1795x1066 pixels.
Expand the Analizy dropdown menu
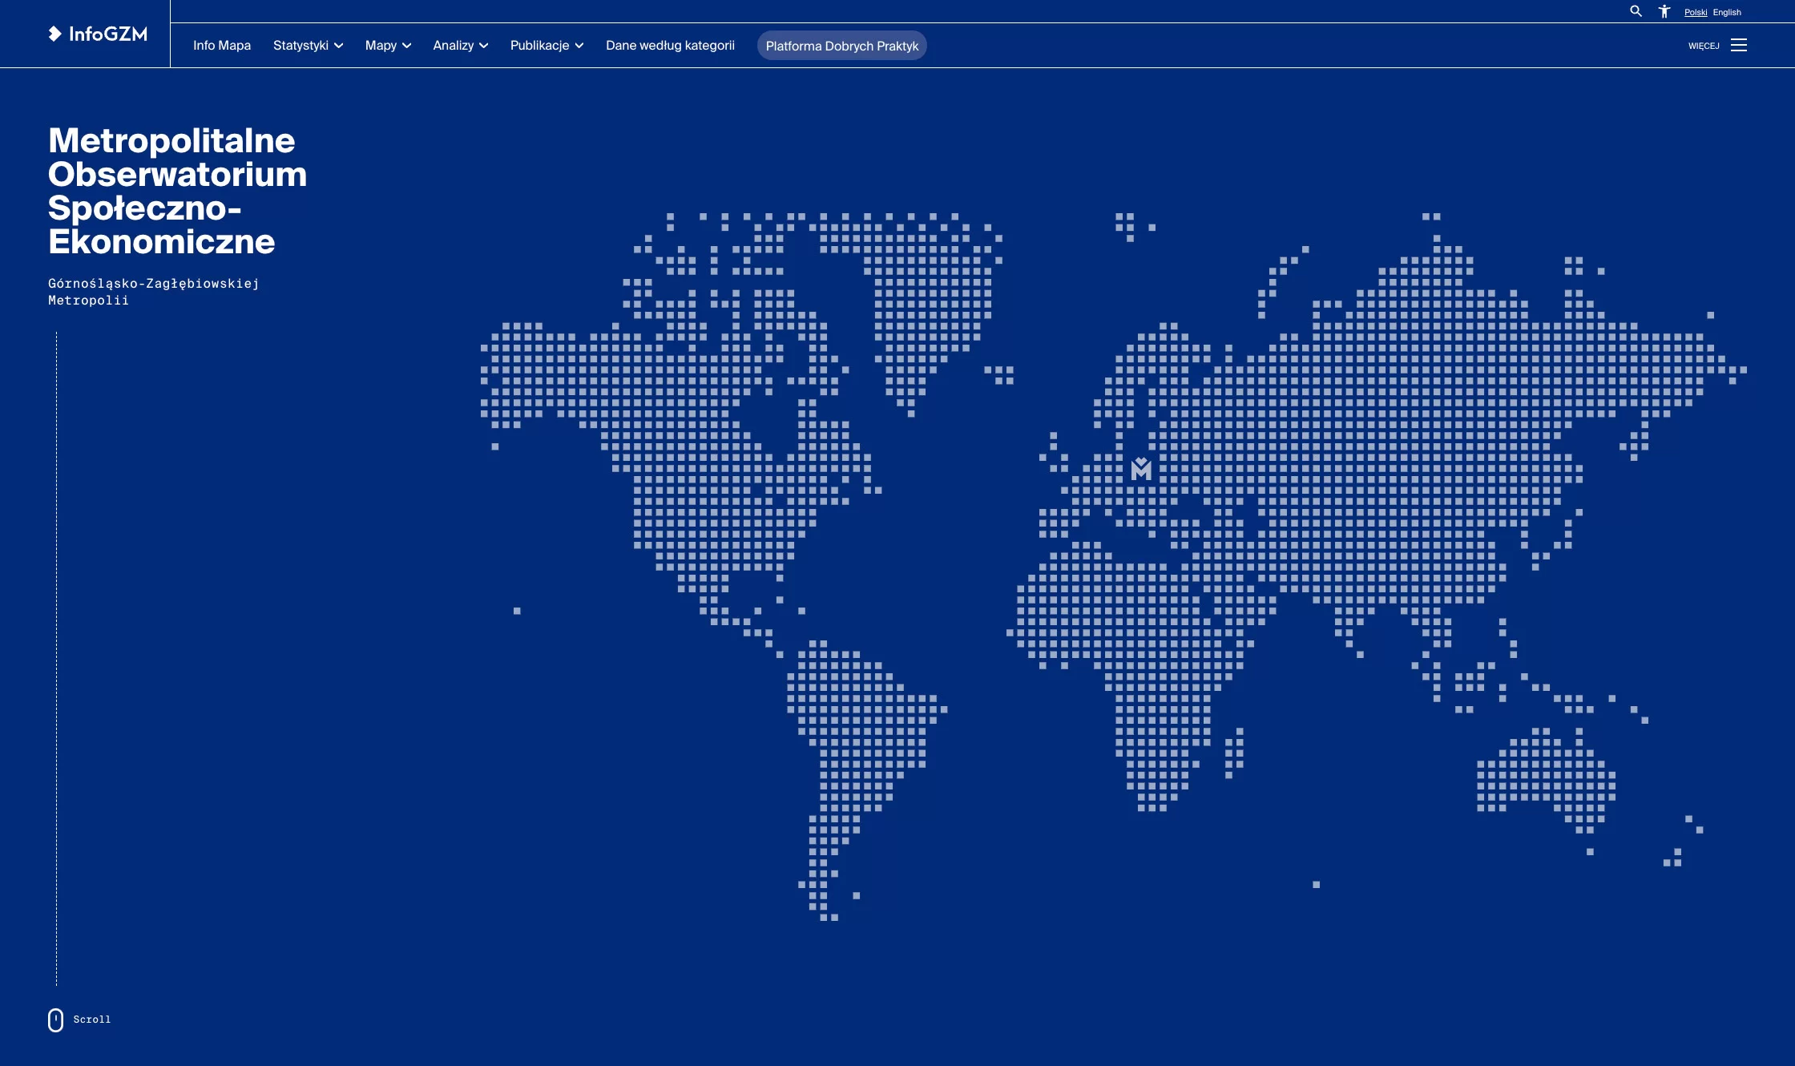pos(460,45)
